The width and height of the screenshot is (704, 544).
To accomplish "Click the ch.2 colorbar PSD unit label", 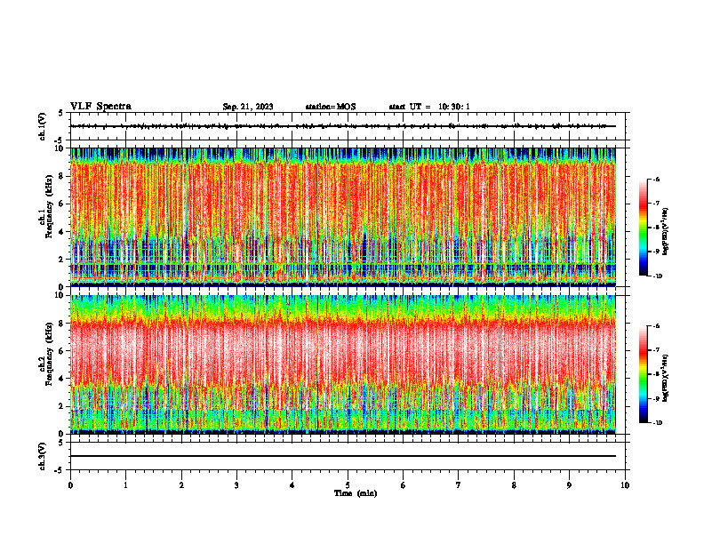I will point(666,378).
